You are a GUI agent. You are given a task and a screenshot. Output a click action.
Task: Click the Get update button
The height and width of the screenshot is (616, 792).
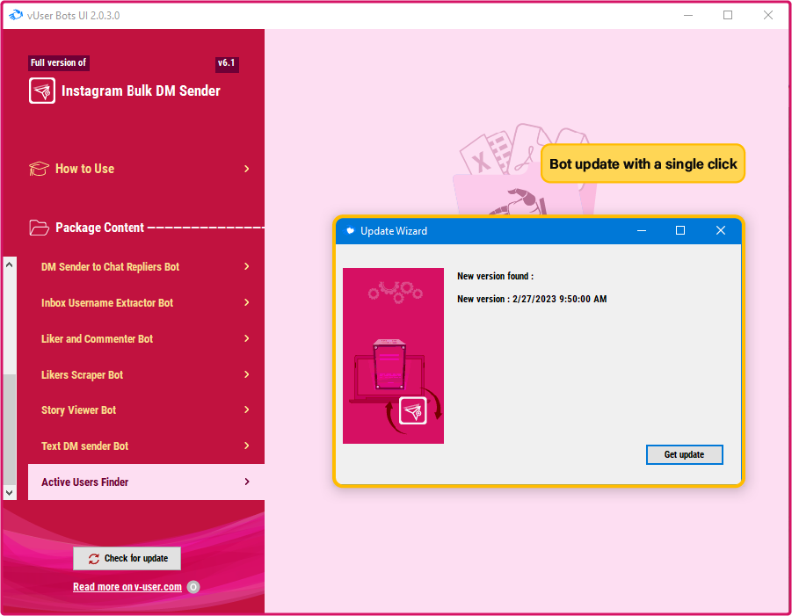685,454
